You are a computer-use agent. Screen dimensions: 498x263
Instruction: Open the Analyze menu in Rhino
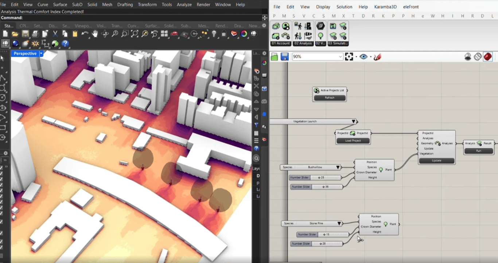[x=184, y=5]
